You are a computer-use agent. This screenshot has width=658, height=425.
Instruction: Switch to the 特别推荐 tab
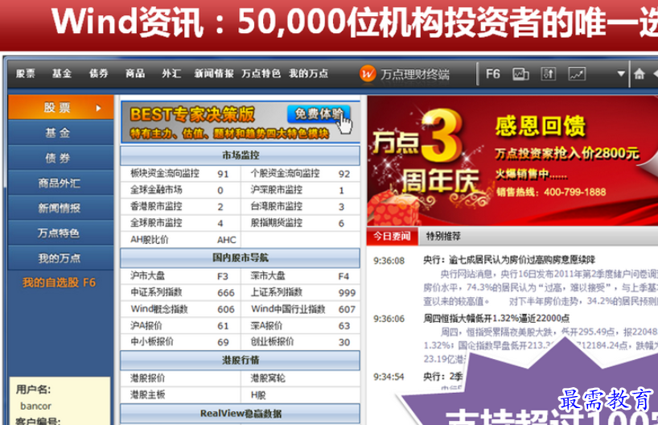tap(443, 237)
